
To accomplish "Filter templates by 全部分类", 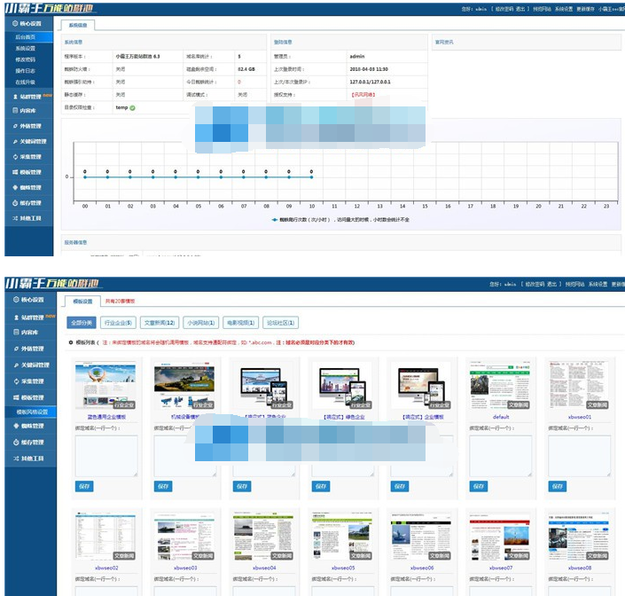I will pyautogui.click(x=82, y=323).
